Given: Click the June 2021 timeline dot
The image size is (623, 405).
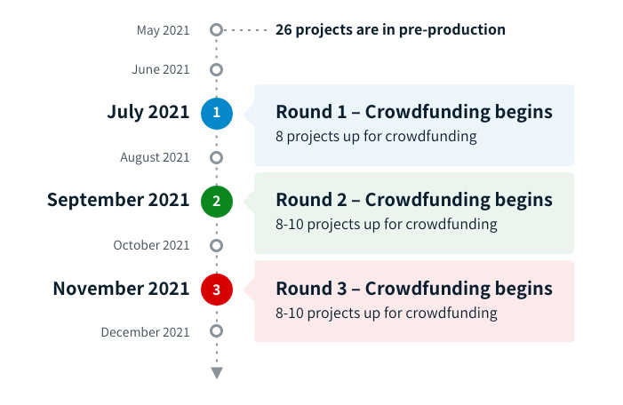Looking at the screenshot, I should click(x=216, y=69).
